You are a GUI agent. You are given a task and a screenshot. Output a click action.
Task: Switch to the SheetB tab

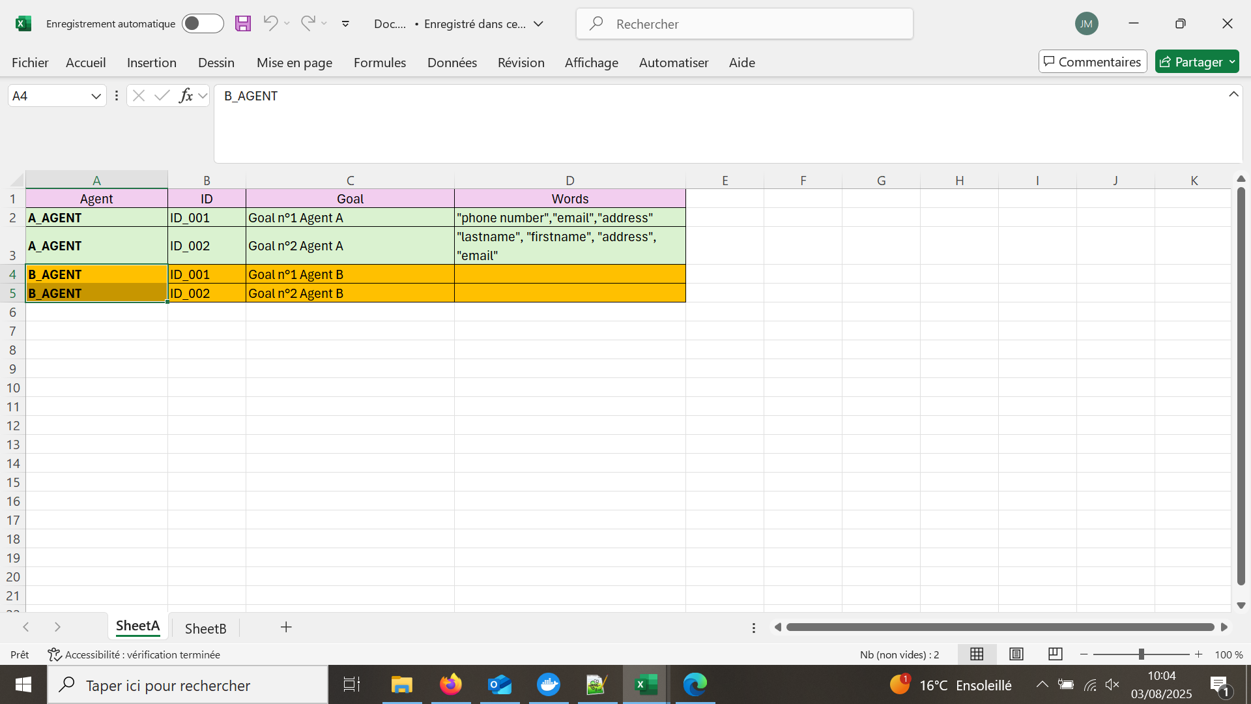coord(205,628)
